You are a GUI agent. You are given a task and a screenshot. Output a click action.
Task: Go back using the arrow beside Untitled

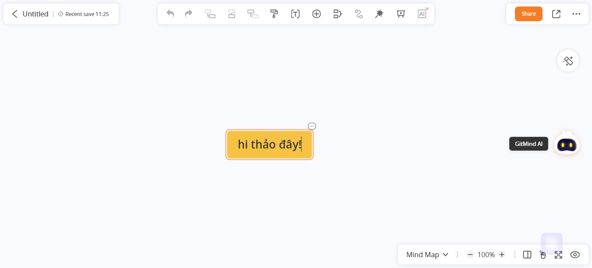click(x=15, y=14)
